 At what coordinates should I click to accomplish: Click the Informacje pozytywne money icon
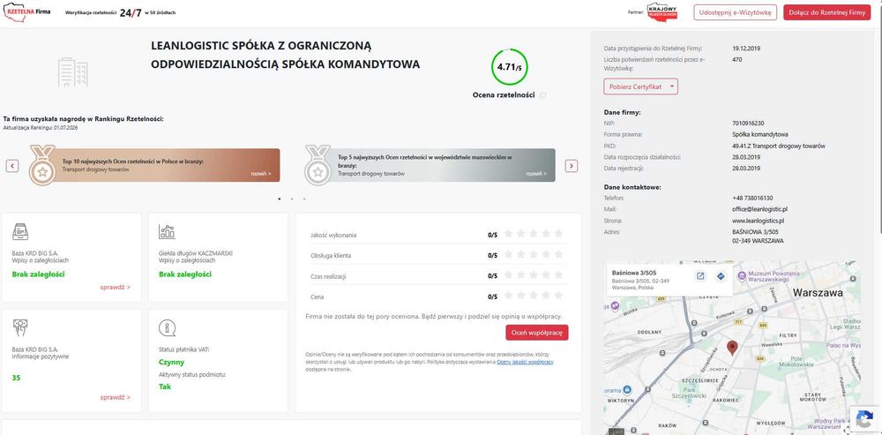20,327
